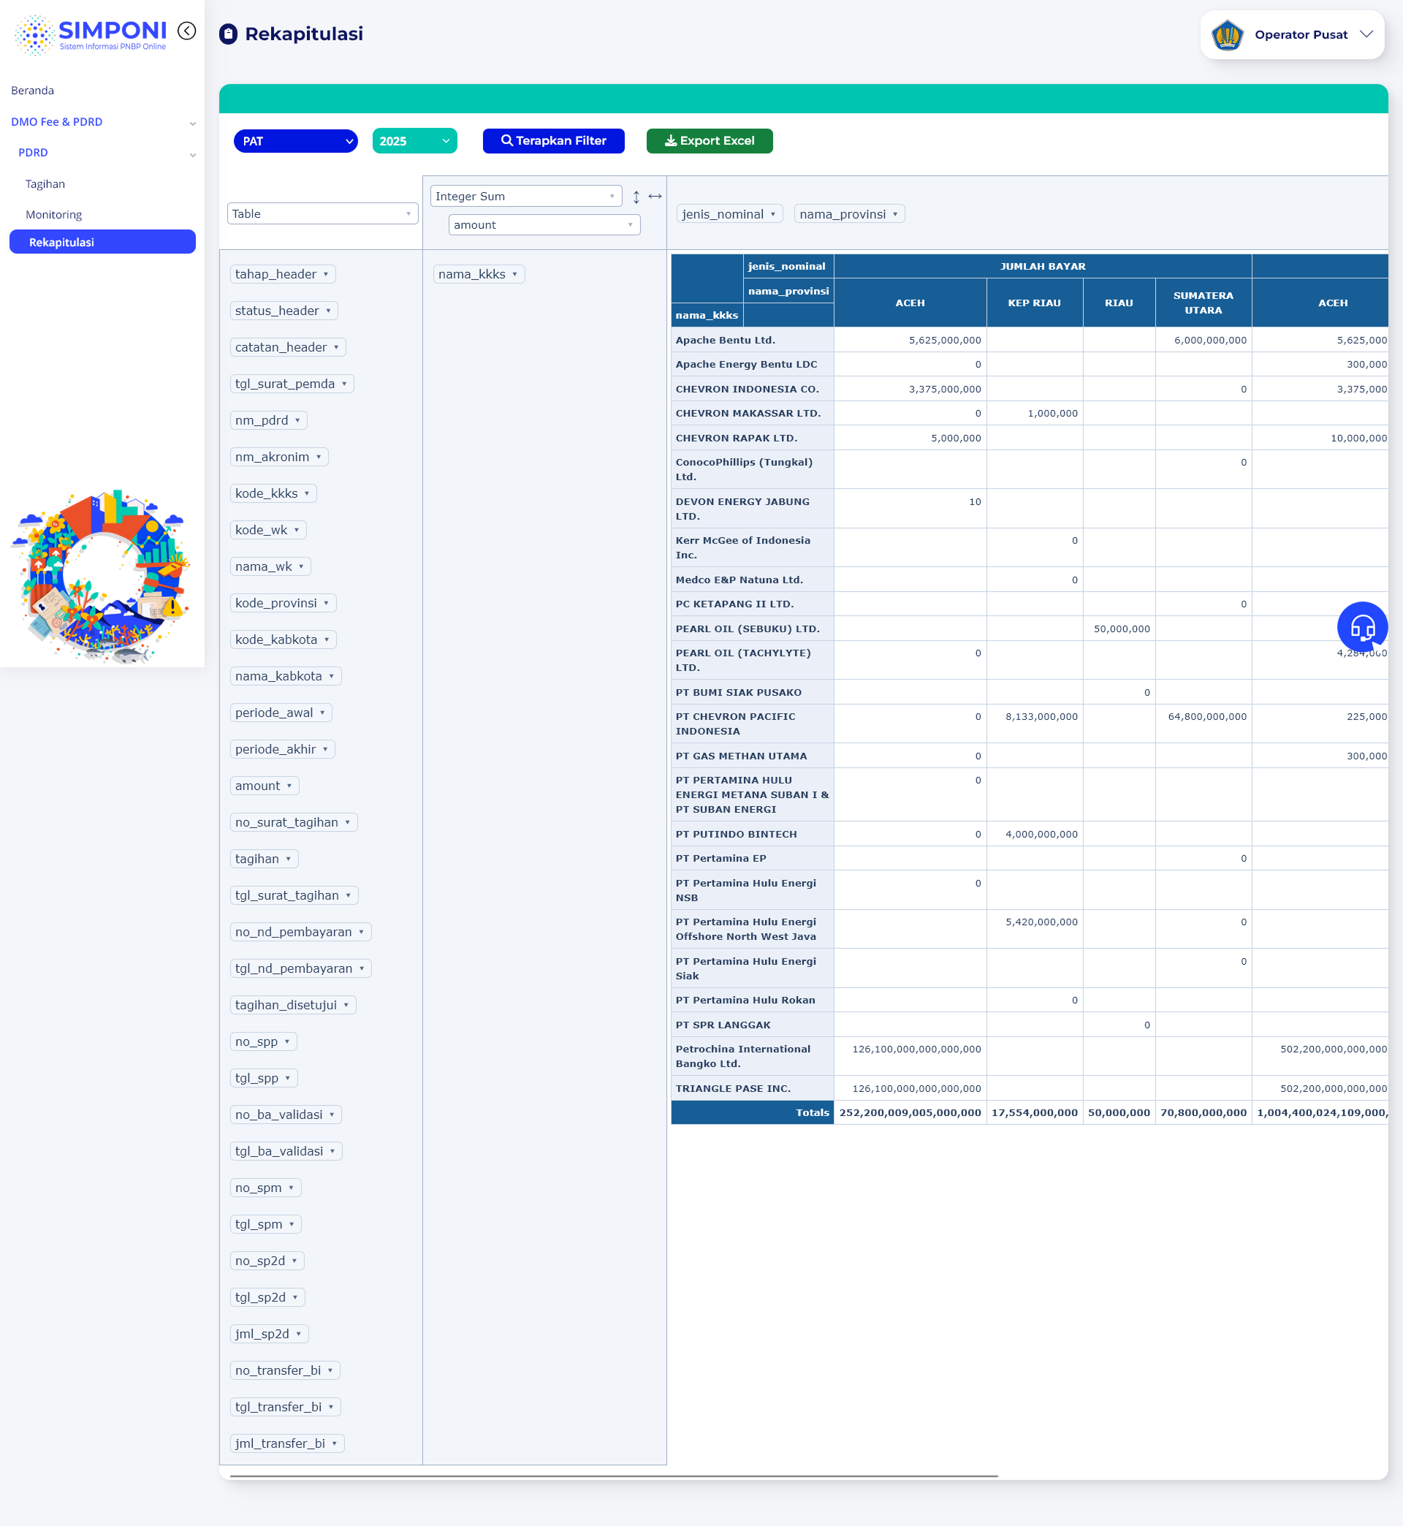Click the SIMPONI logo
This screenshot has height=1526, width=1403.
(x=91, y=35)
